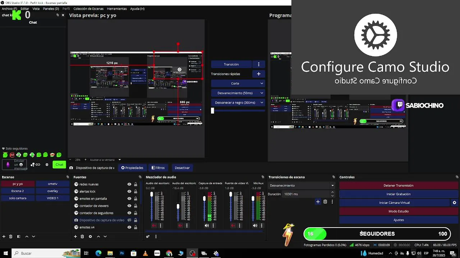Lock the emotes x4 source
The image size is (460, 258).
click(x=135, y=227)
